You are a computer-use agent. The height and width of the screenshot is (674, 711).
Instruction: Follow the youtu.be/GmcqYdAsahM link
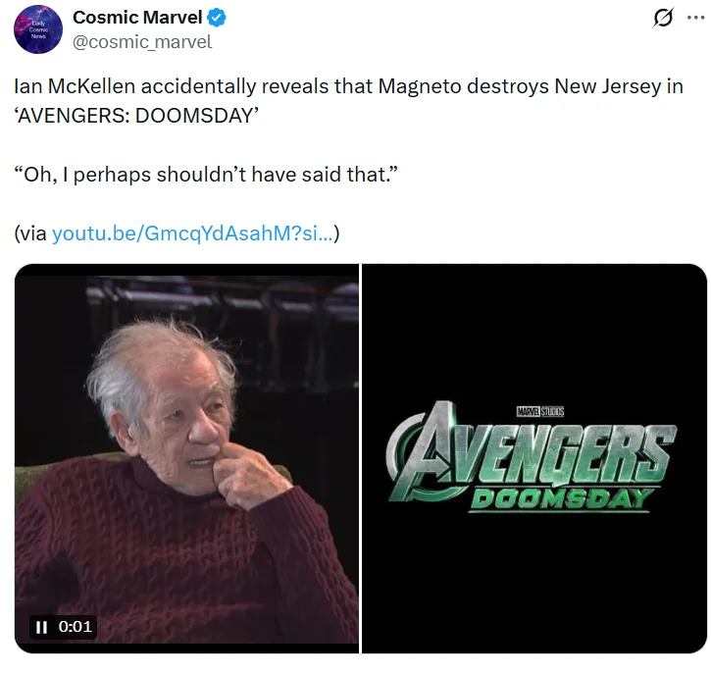click(x=193, y=233)
